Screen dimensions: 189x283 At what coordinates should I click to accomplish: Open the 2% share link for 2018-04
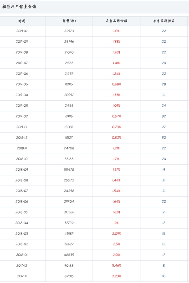pos(116,223)
